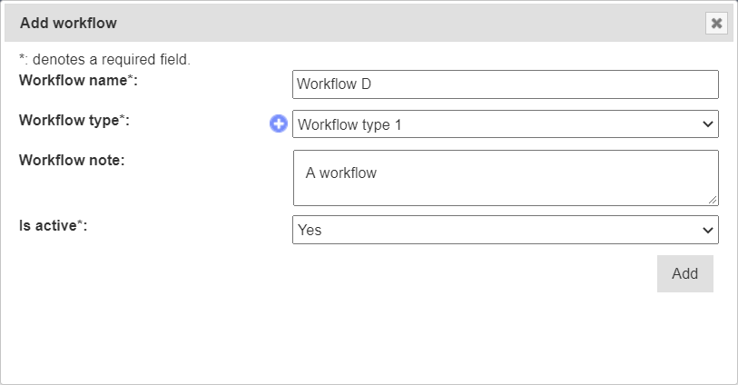Click the Add workflow title bar text
Screen dimensions: 738x385
pyautogui.click(x=68, y=23)
